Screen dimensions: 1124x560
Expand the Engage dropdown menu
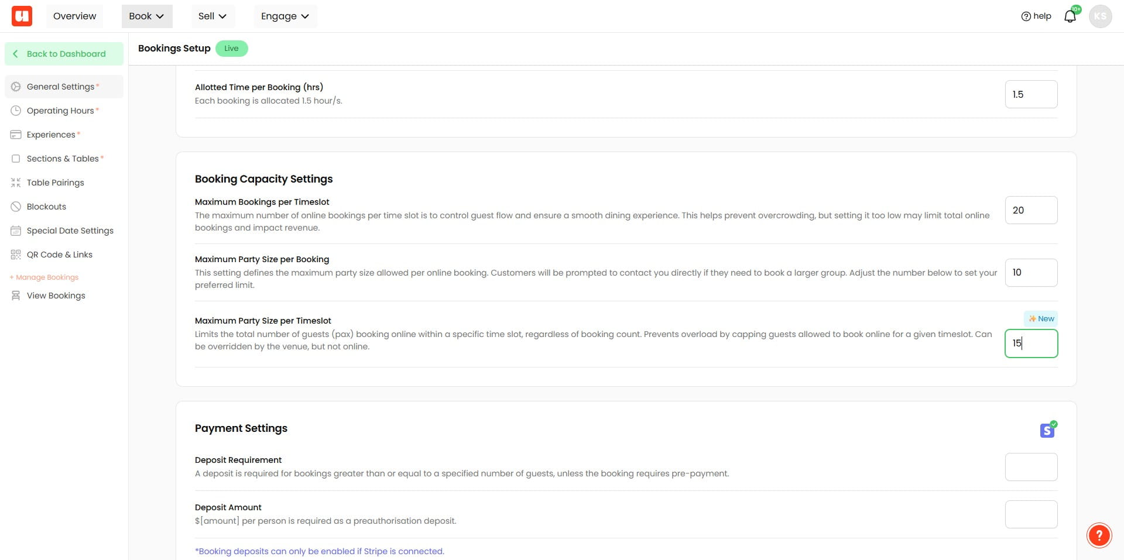pyautogui.click(x=285, y=16)
